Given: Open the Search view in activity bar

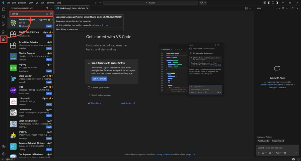Looking at the screenshot, I should (x=4, y=17).
